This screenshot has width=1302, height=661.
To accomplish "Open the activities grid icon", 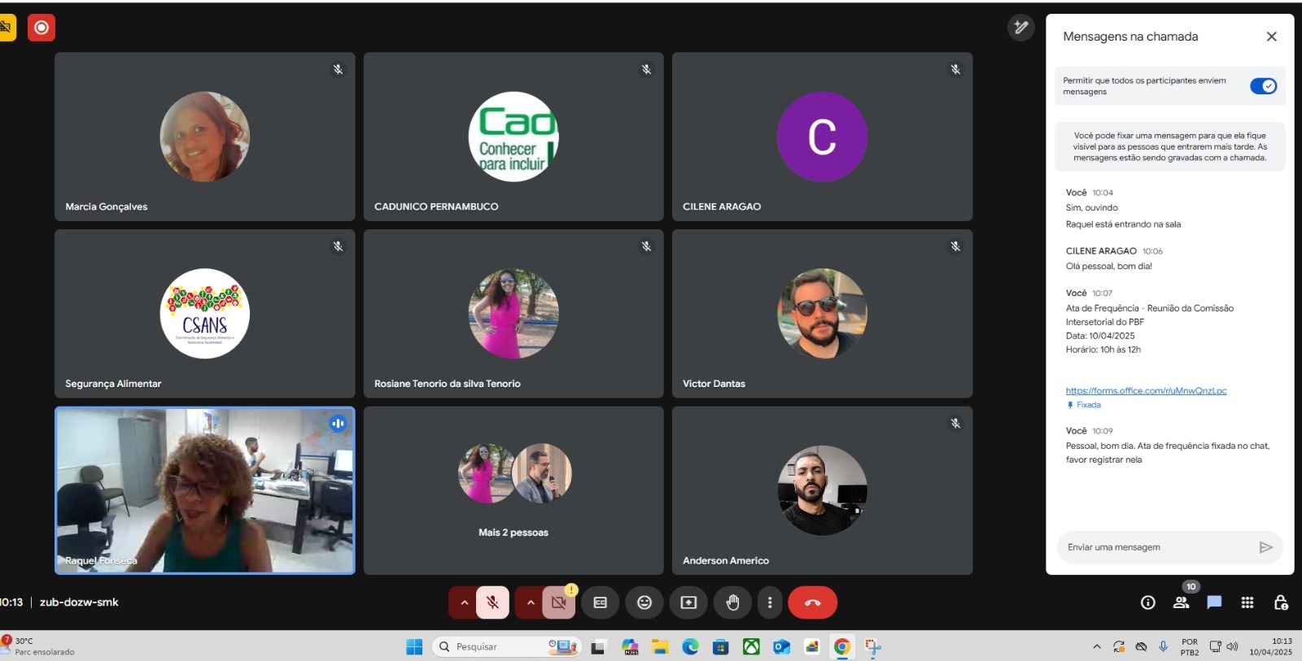I will click(1247, 602).
